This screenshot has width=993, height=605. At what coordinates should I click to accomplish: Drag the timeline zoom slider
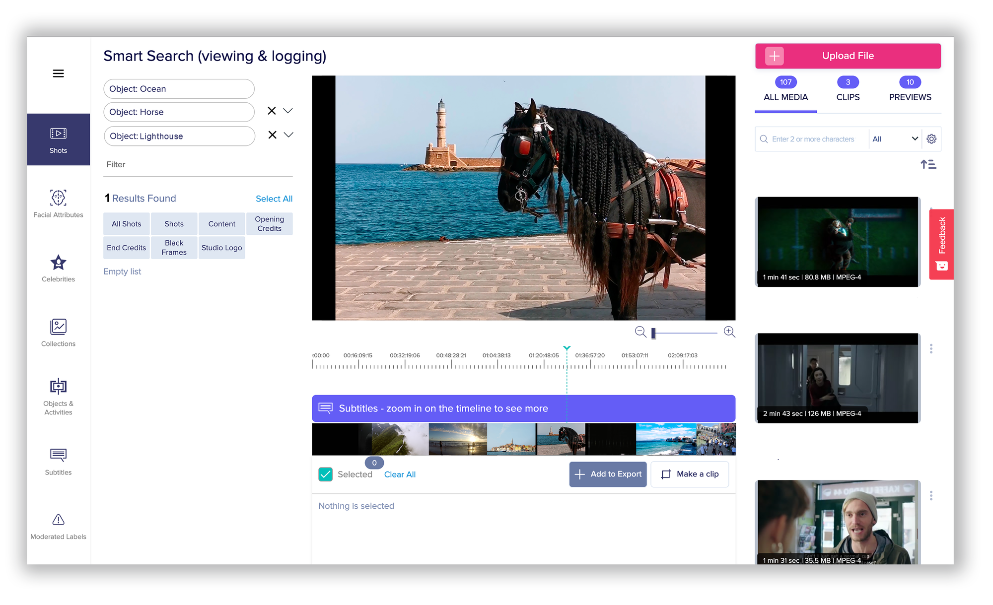click(x=653, y=331)
